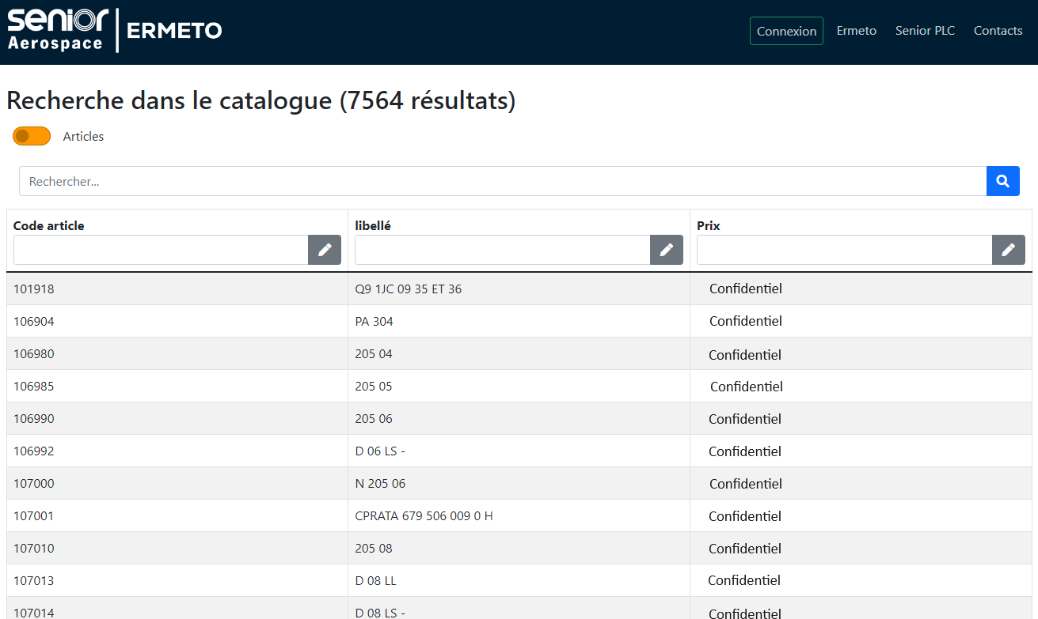Click inside the Code article filter box
The width and height of the screenshot is (1038, 619).
tap(158, 250)
